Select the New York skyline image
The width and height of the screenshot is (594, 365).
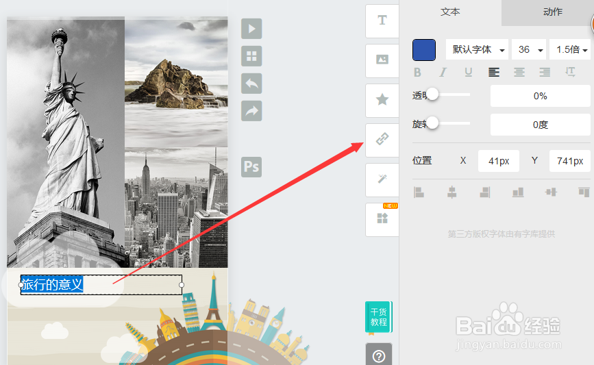coord(176,207)
